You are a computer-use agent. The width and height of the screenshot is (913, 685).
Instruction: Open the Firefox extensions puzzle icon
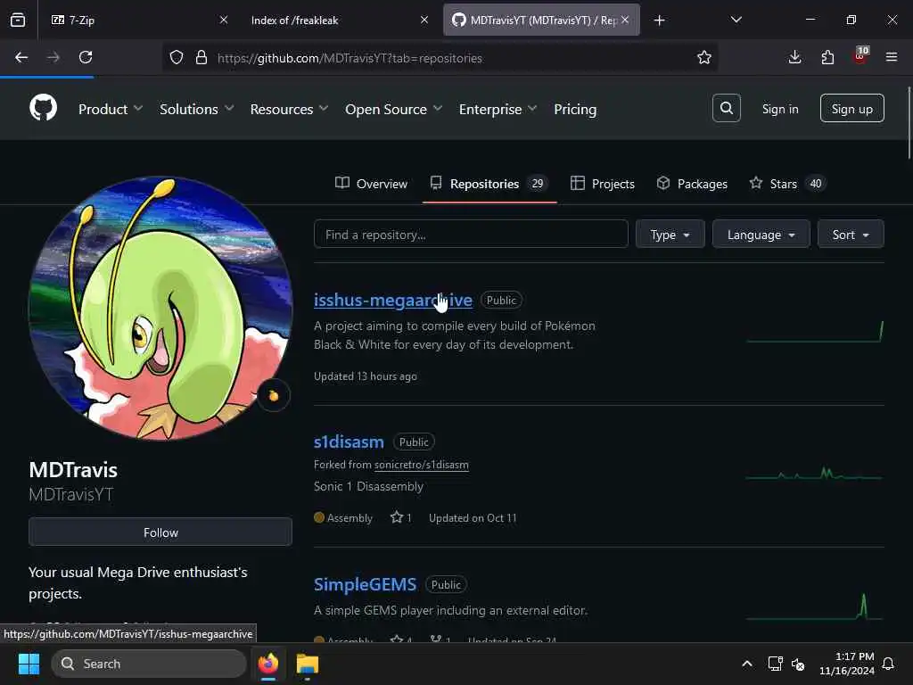coord(827,57)
